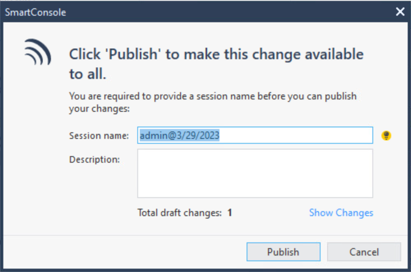Click the Session name input field
This screenshot has width=411, height=272.
(255, 135)
